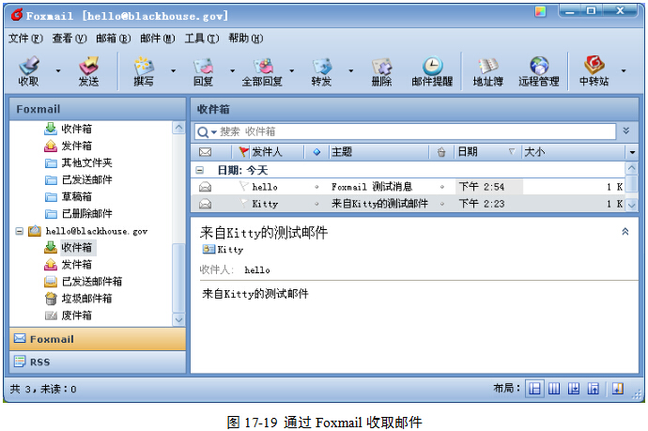Image resolution: width=648 pixels, height=431 pixels.
Task: Open the 帮助(H) menu
Action: 246,38
